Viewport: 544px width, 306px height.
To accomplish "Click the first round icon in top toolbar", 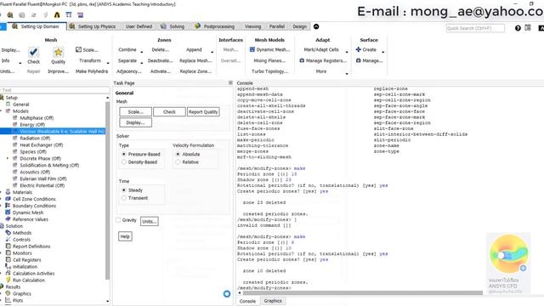I will coord(10,15).
